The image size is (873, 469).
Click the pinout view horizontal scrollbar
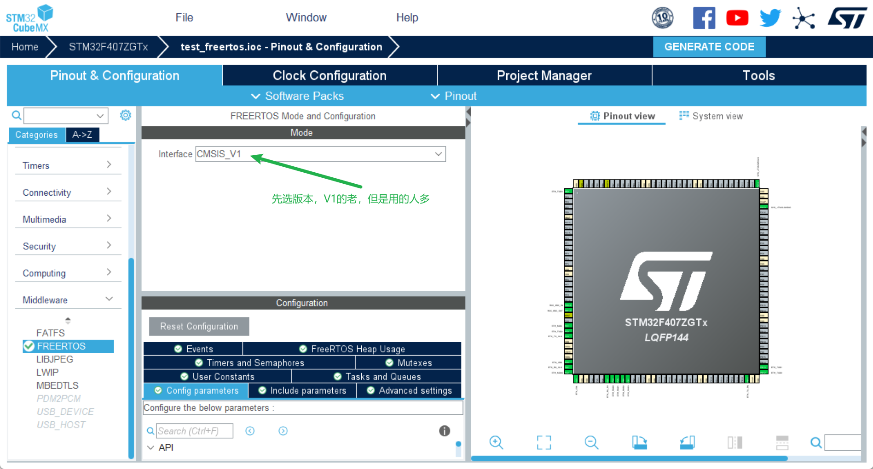point(629,458)
